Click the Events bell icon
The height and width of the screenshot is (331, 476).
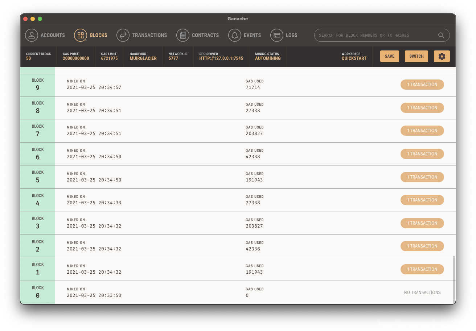[235, 35]
